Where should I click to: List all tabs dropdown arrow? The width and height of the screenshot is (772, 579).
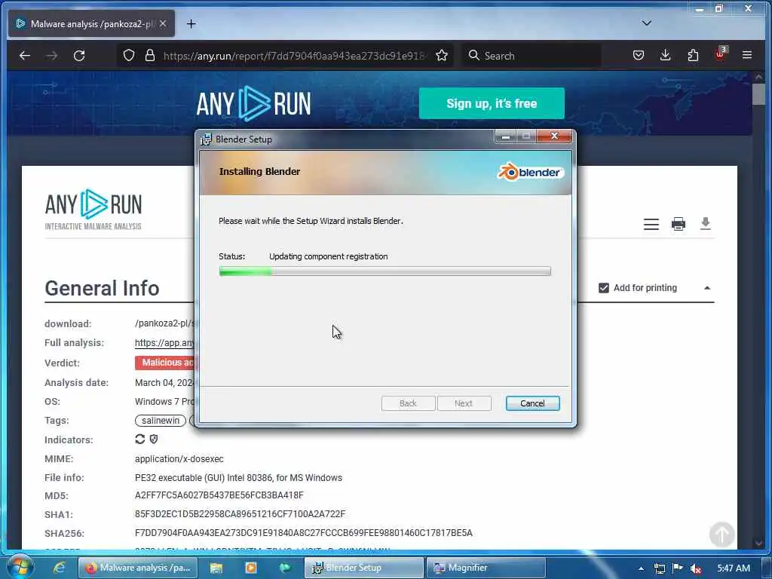click(x=646, y=23)
